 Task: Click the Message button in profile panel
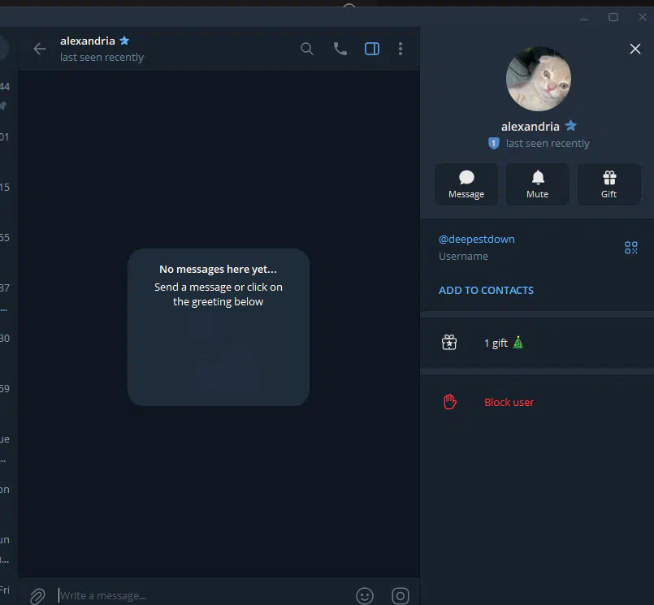[466, 184]
